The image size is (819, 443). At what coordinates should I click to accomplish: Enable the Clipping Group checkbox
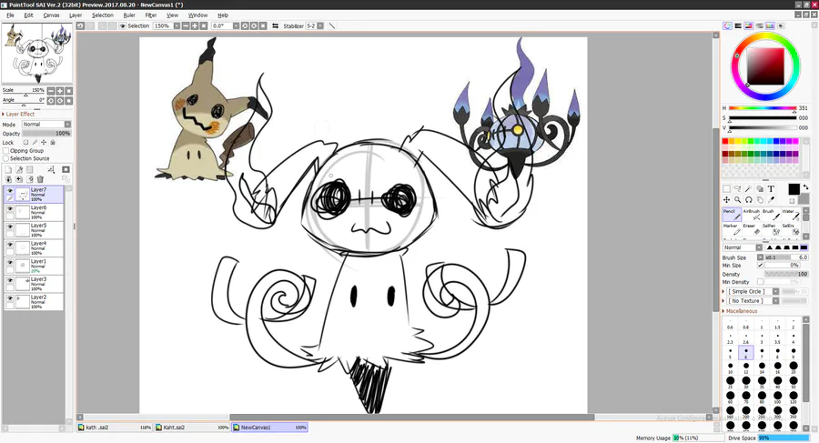point(5,150)
